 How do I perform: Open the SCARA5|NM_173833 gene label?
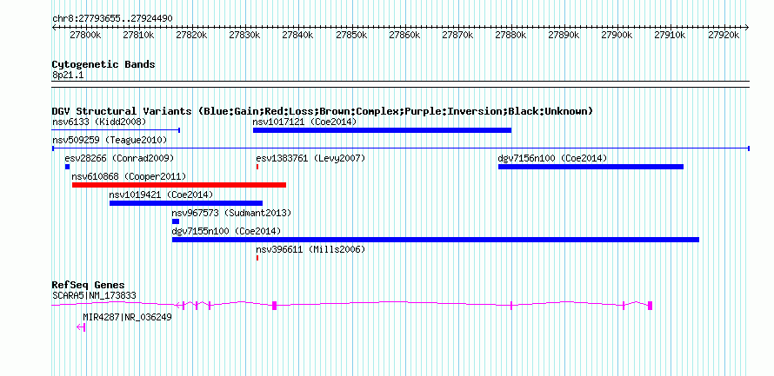coord(94,295)
